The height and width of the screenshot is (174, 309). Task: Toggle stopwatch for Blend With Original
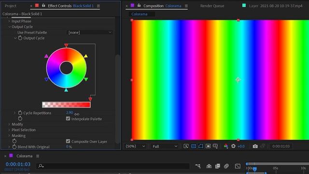click(14, 147)
